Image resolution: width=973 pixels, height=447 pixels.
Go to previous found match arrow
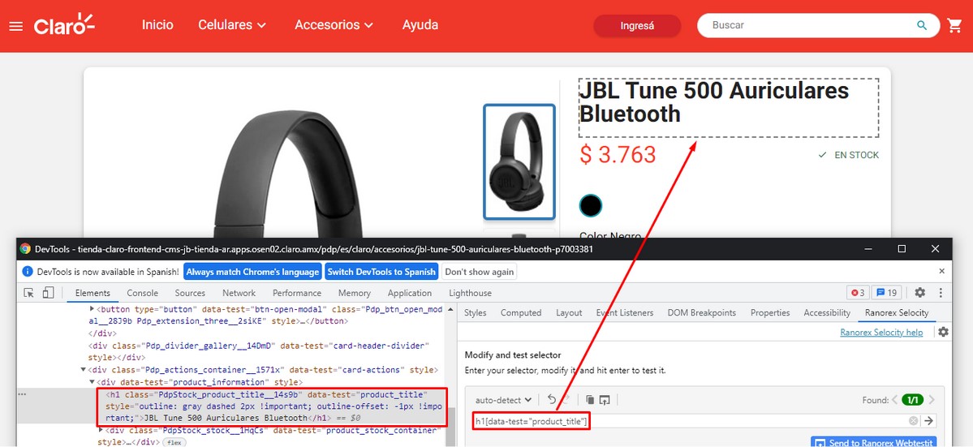895,400
